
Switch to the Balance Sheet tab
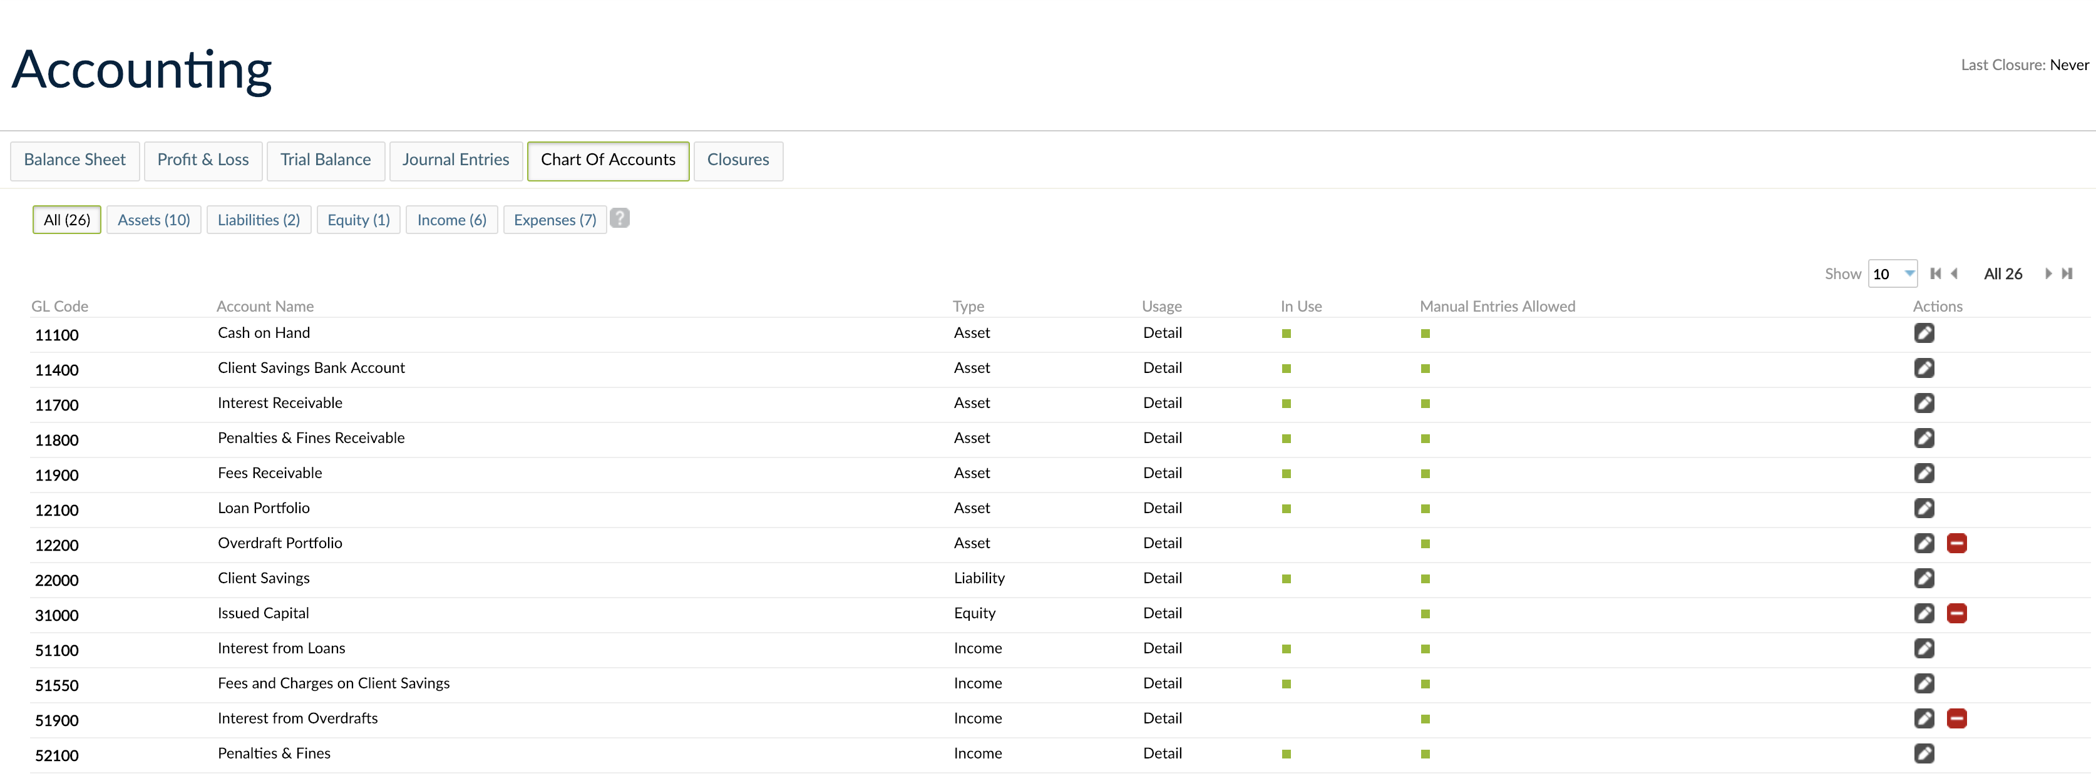pos(74,160)
